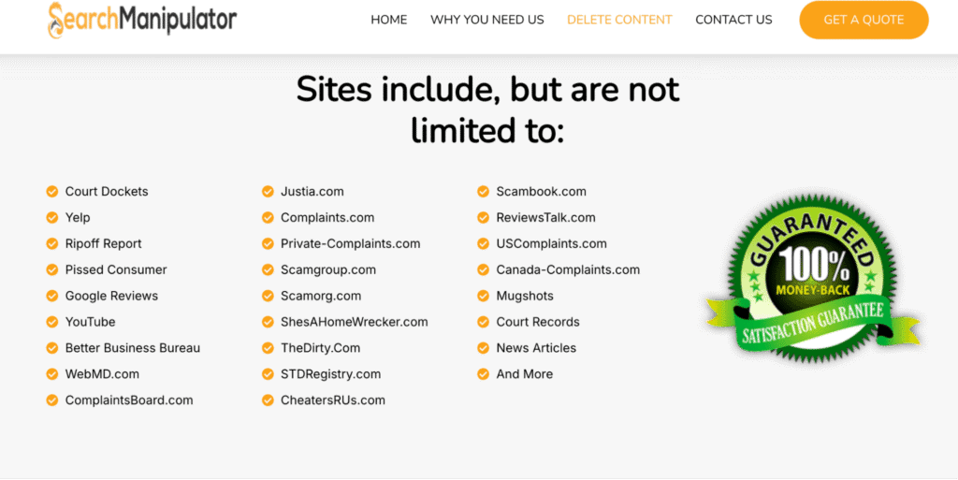The image size is (958, 480).
Task: Click the Better Business Bureau item
Action: (133, 348)
